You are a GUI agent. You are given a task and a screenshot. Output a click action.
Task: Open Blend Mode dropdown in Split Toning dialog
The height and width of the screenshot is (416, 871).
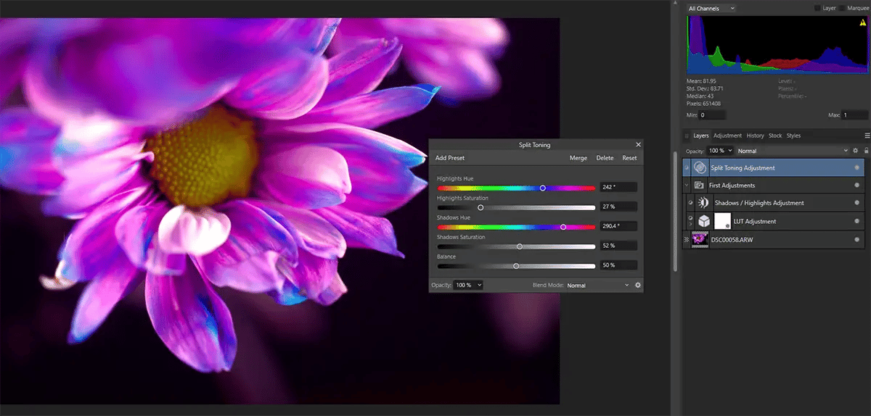pyautogui.click(x=598, y=286)
